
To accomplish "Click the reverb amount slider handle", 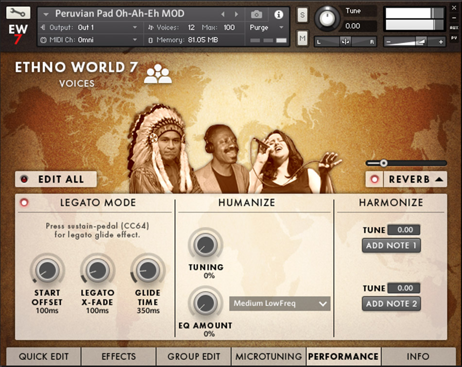I will [x=383, y=163].
